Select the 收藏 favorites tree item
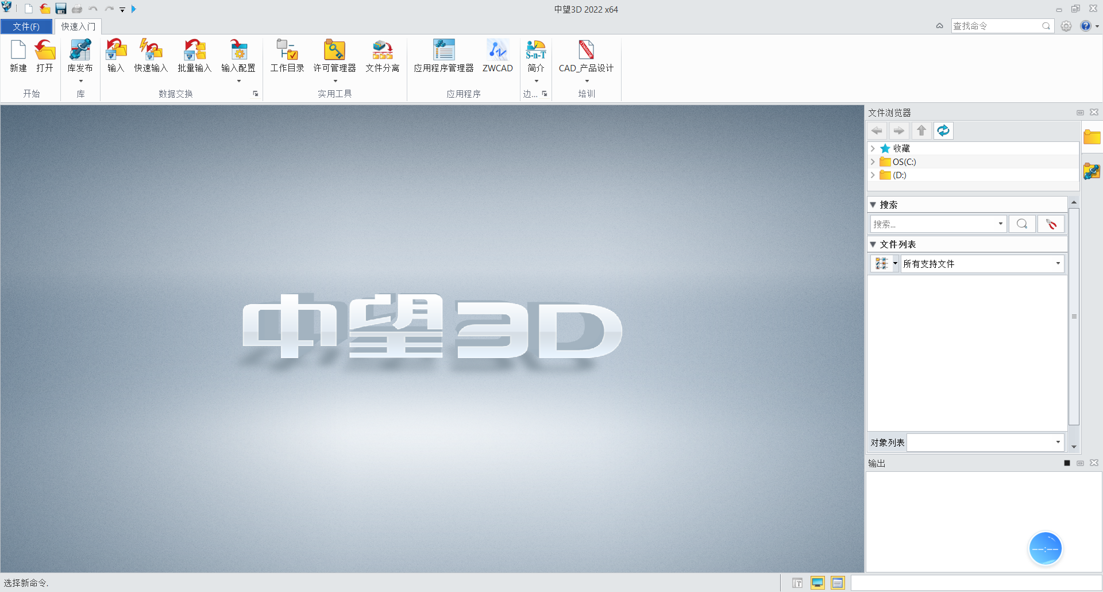The image size is (1103, 592). click(x=901, y=148)
